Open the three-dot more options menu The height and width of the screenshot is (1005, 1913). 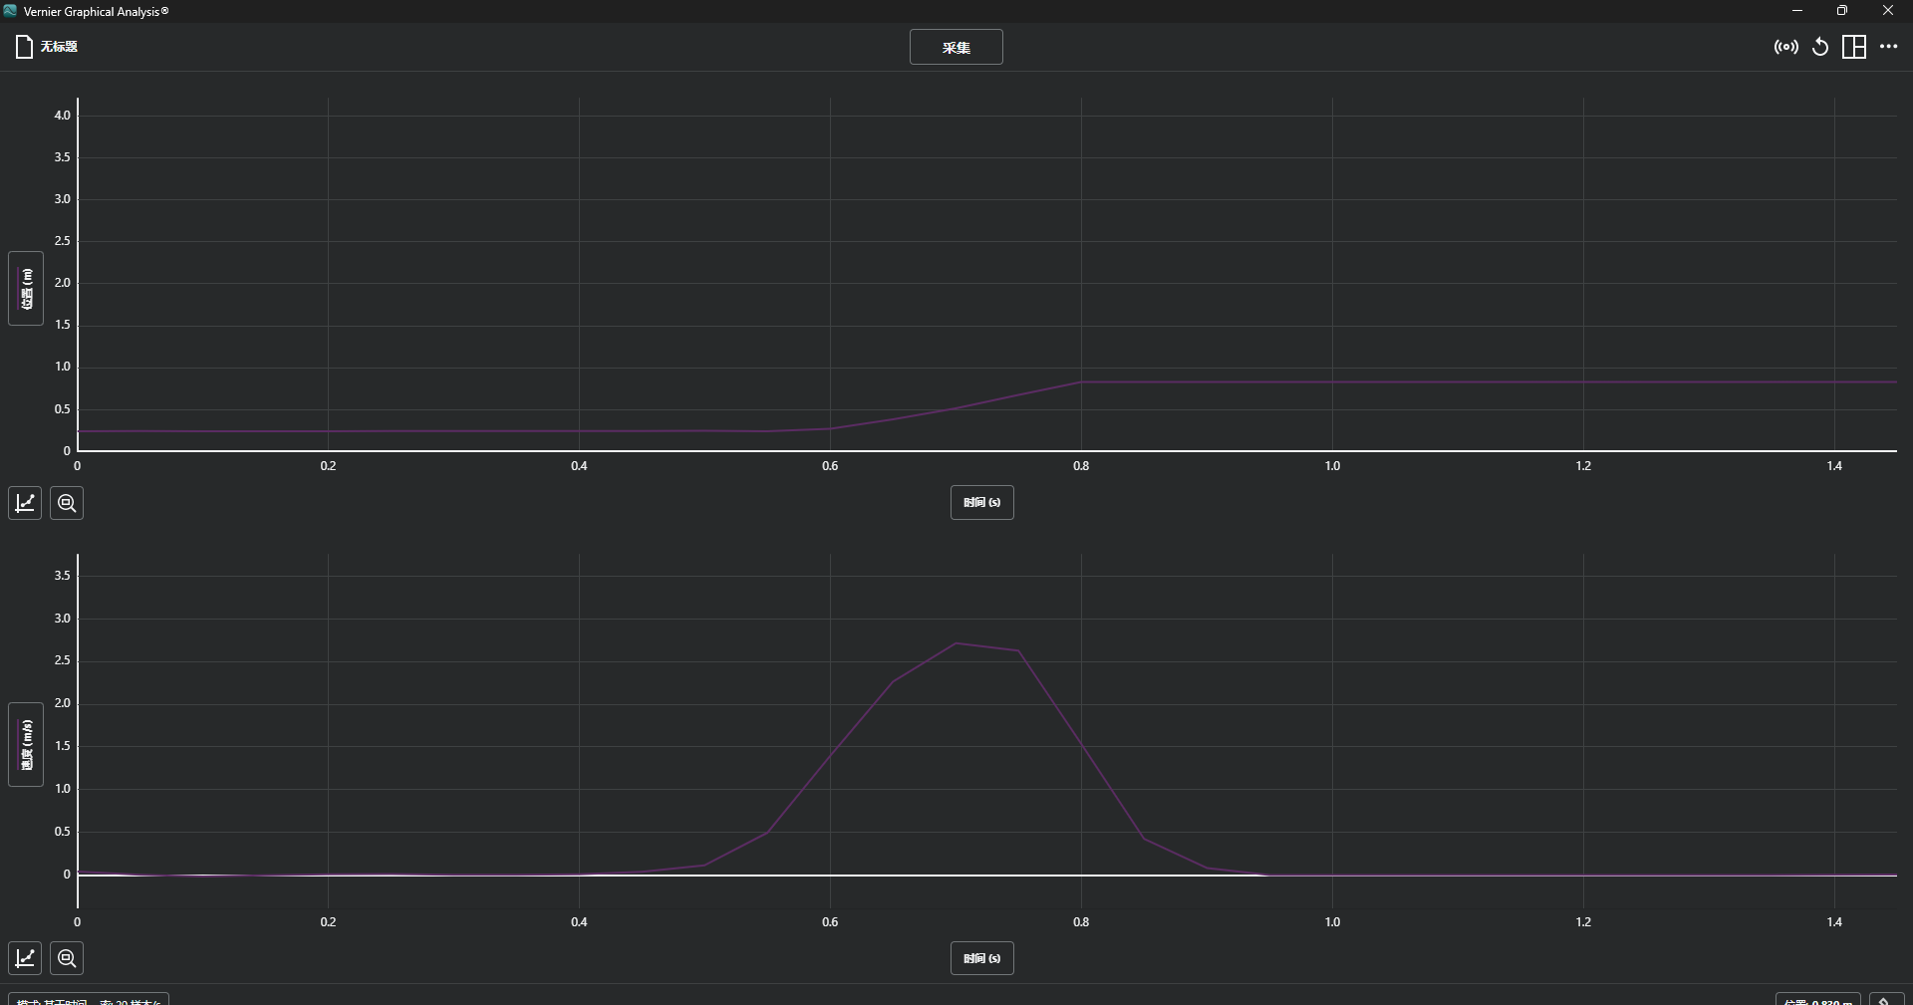tap(1889, 47)
